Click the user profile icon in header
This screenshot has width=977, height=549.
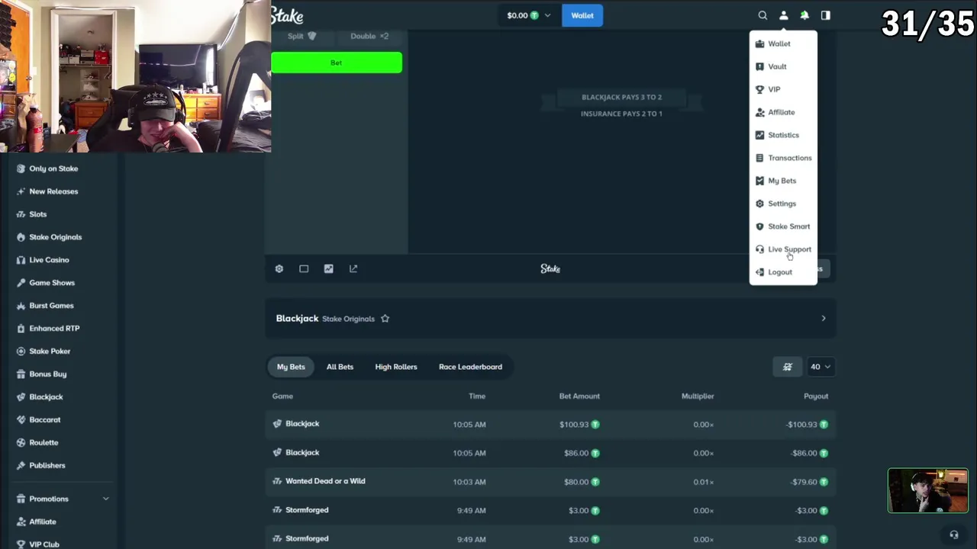pyautogui.click(x=783, y=15)
